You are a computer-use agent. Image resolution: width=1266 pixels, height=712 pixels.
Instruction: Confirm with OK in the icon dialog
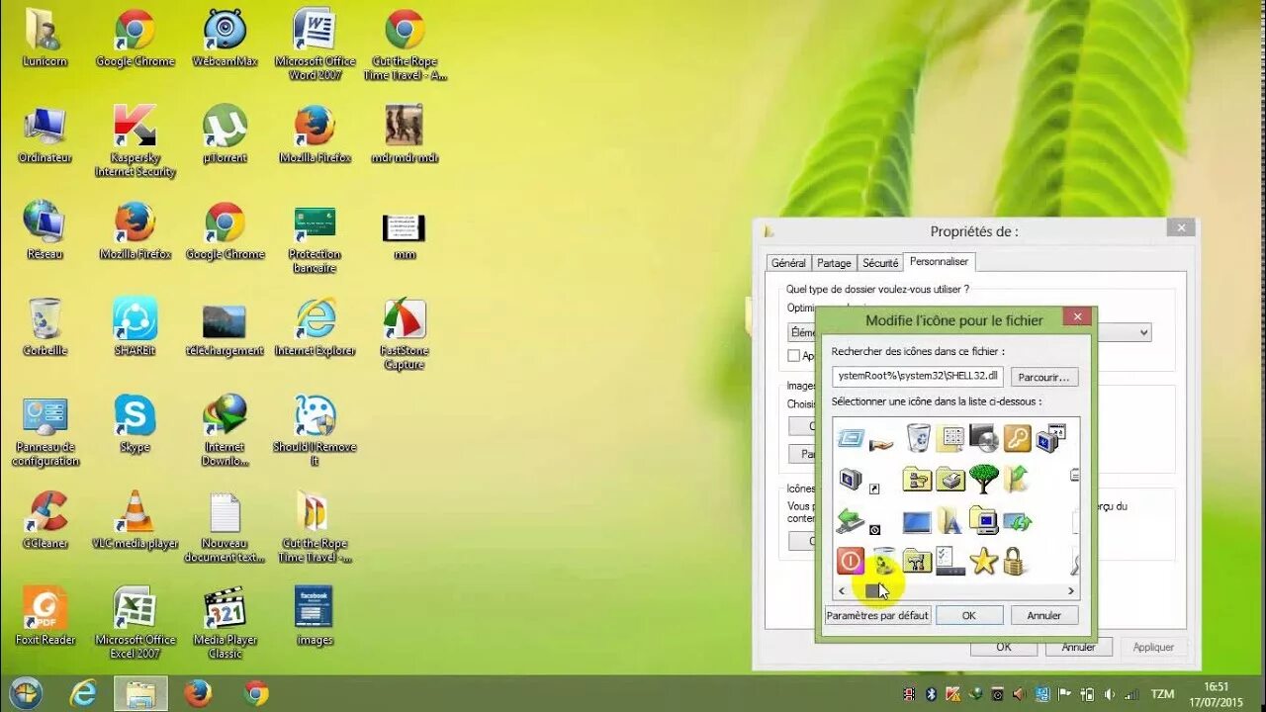969,615
